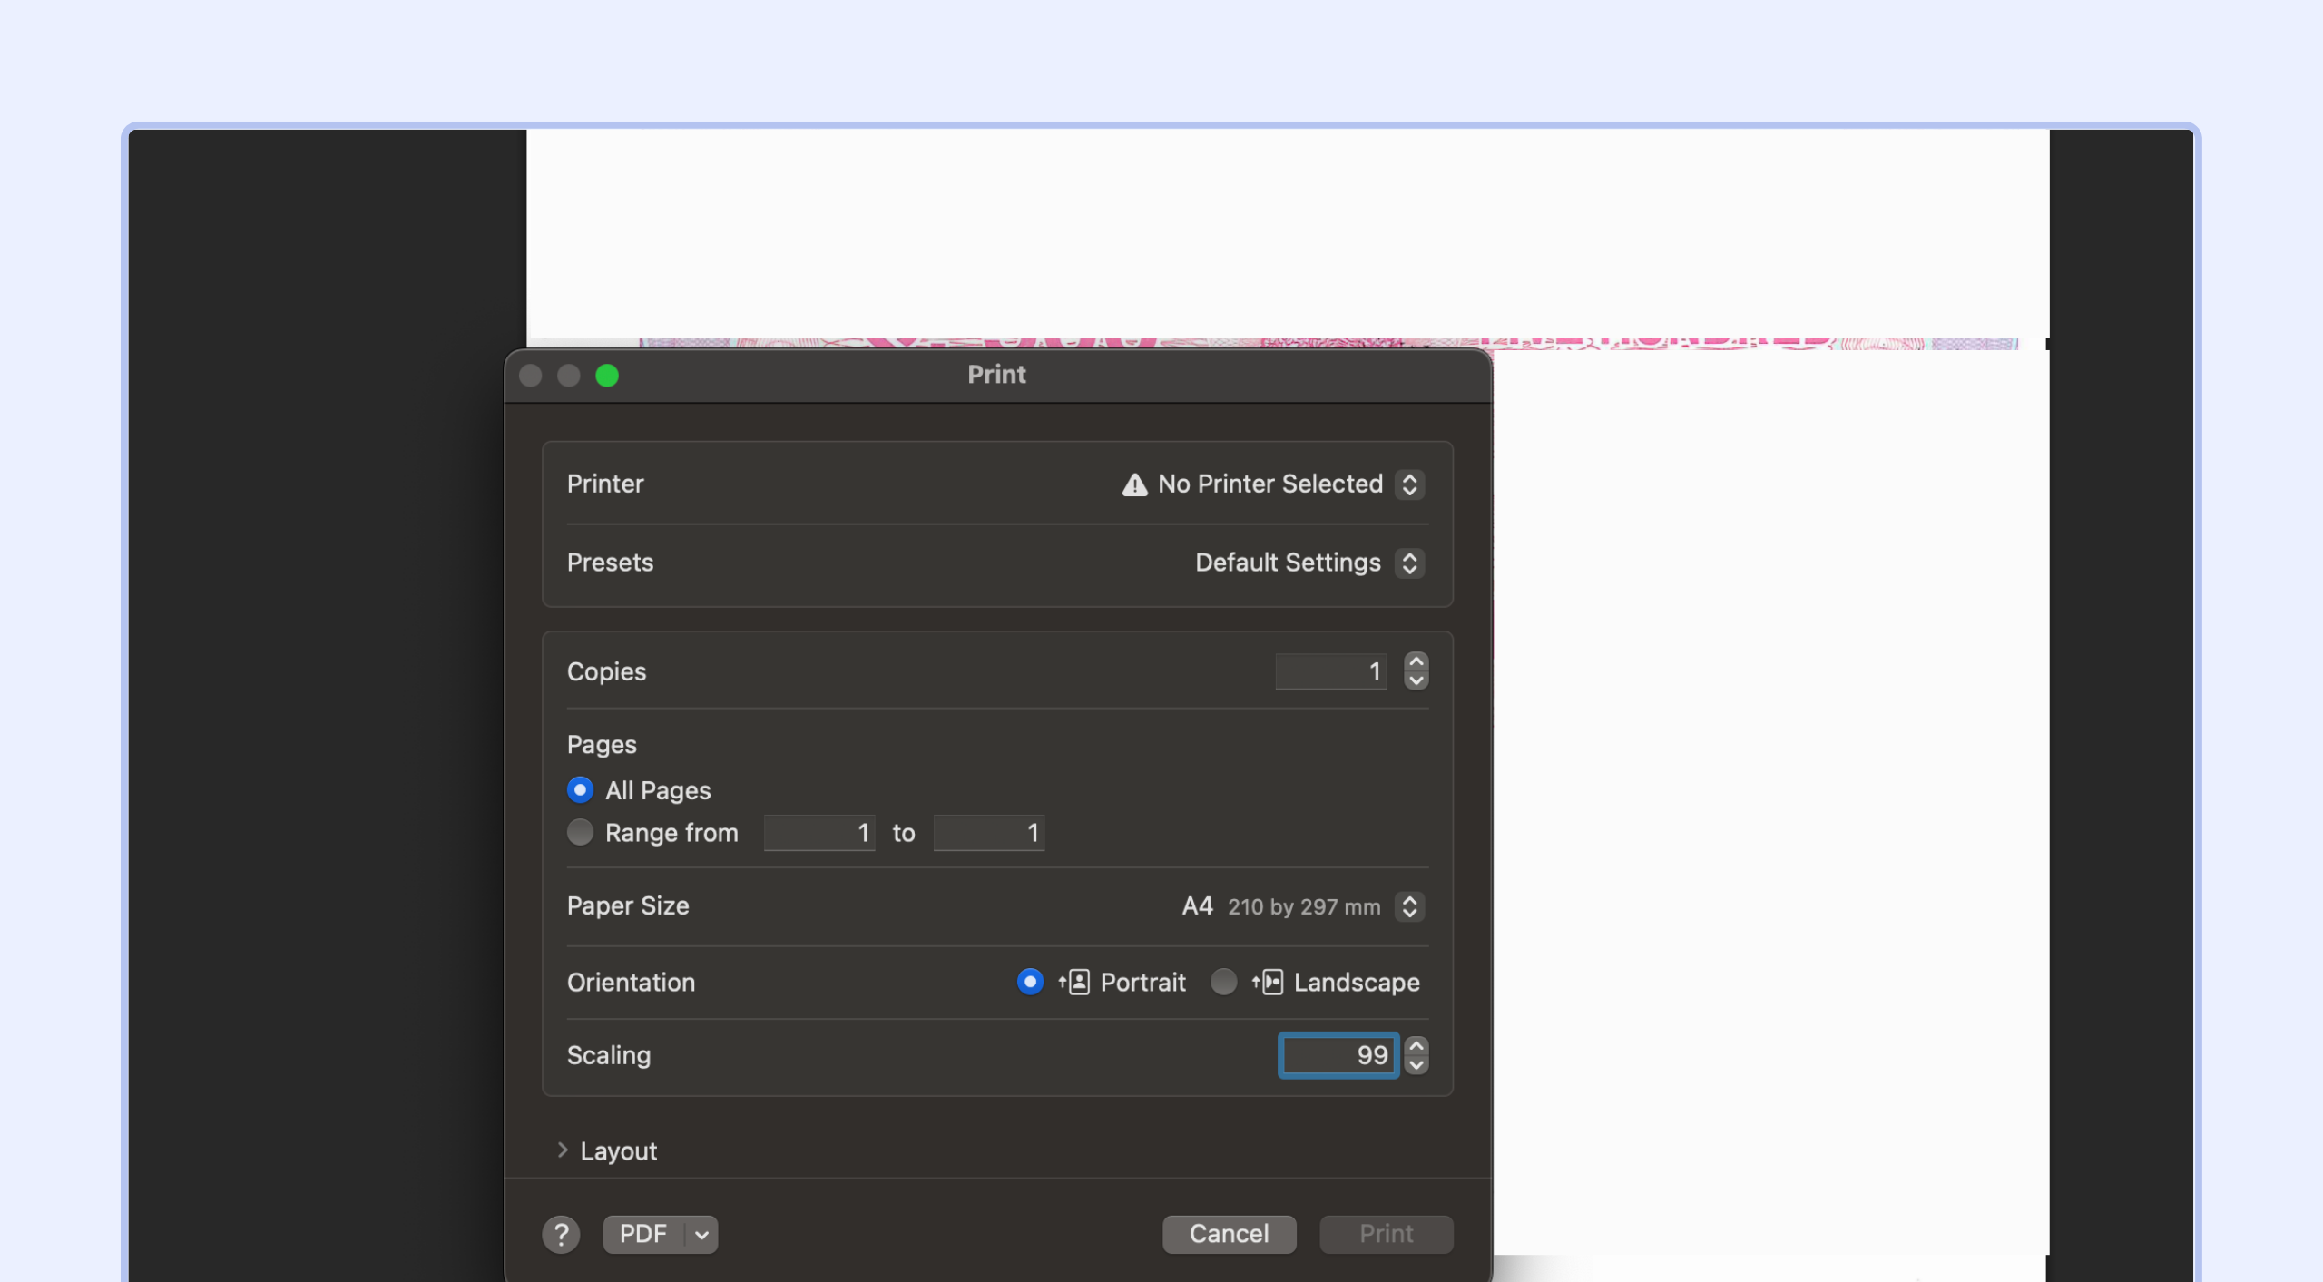Click the Portrait orientation icon

click(1074, 982)
